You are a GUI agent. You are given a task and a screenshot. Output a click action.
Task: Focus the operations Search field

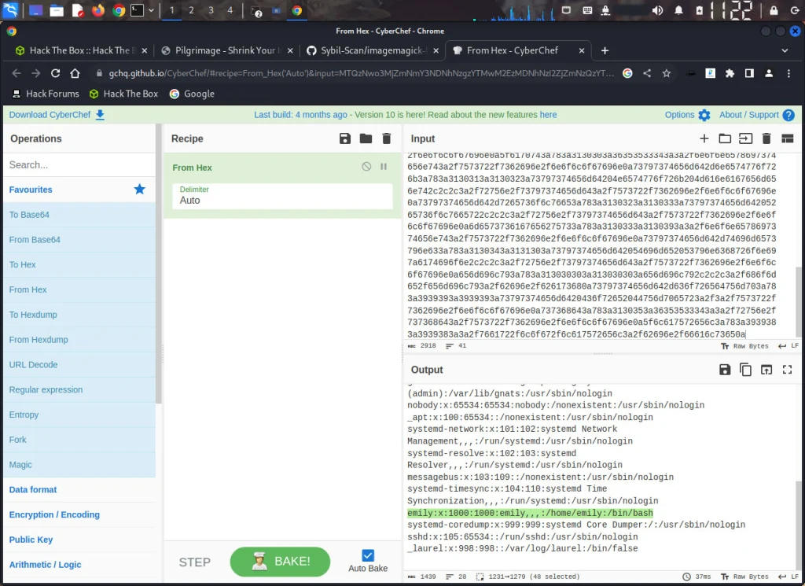coord(79,165)
